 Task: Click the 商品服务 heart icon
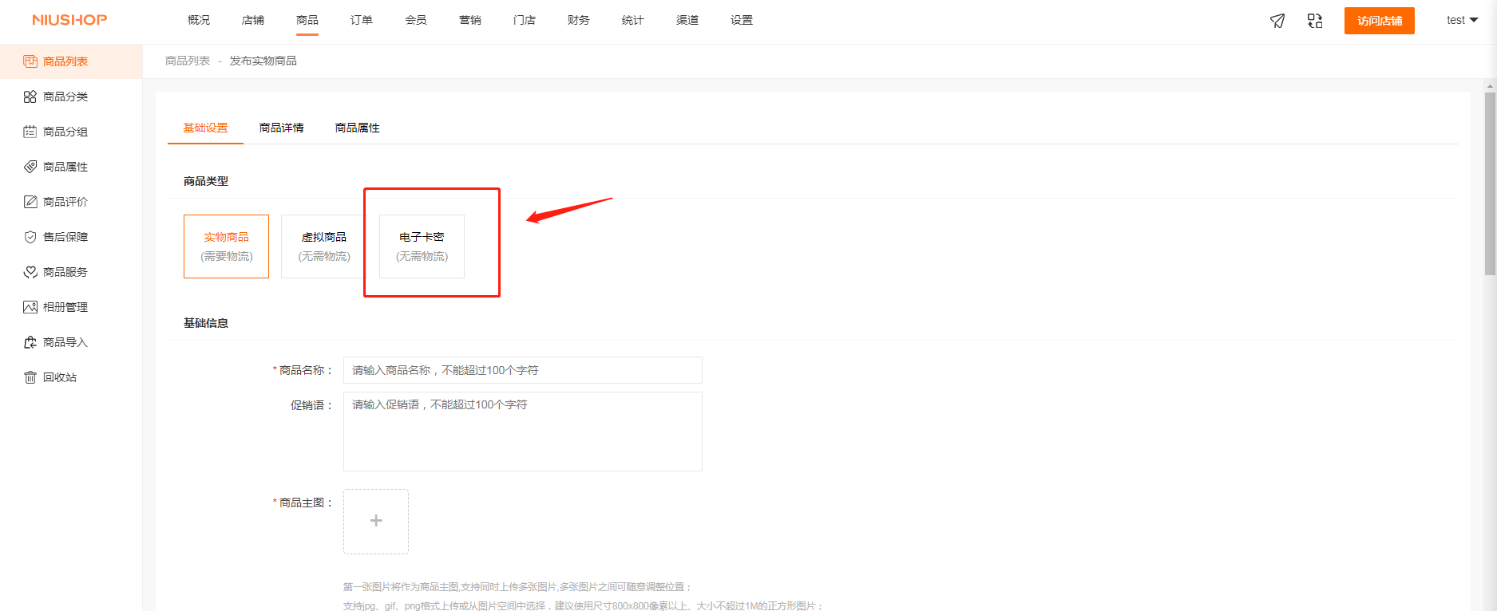[30, 272]
